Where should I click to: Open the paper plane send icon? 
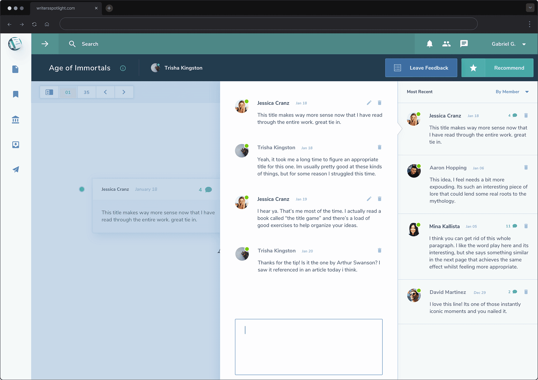point(15,170)
